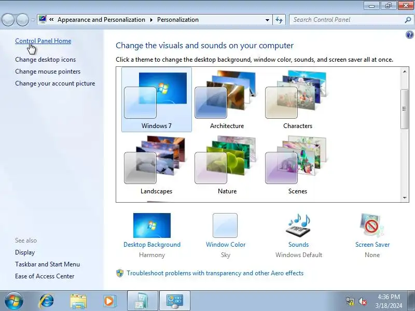Open Taskbar and Start Menu link
The image size is (415, 311).
pos(47,264)
